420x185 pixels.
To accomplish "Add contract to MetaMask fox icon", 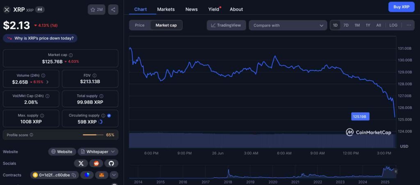I will tap(102, 175).
